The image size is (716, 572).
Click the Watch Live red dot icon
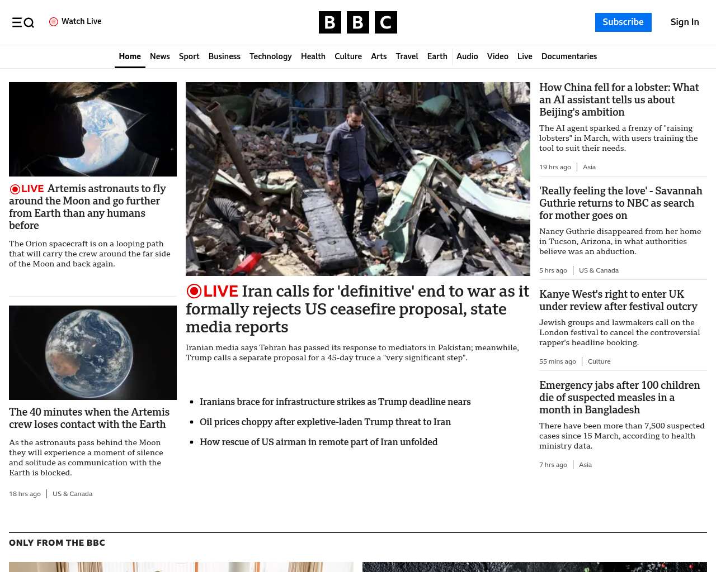tap(54, 22)
